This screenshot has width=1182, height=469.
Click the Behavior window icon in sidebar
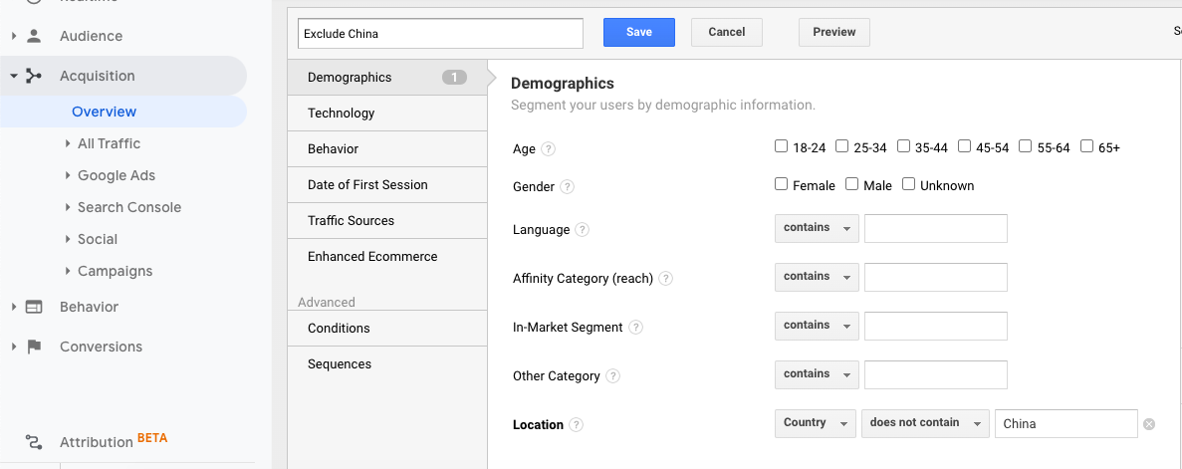tap(34, 307)
